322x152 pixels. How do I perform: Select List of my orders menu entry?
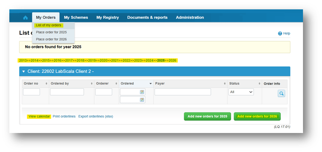(x=48, y=25)
